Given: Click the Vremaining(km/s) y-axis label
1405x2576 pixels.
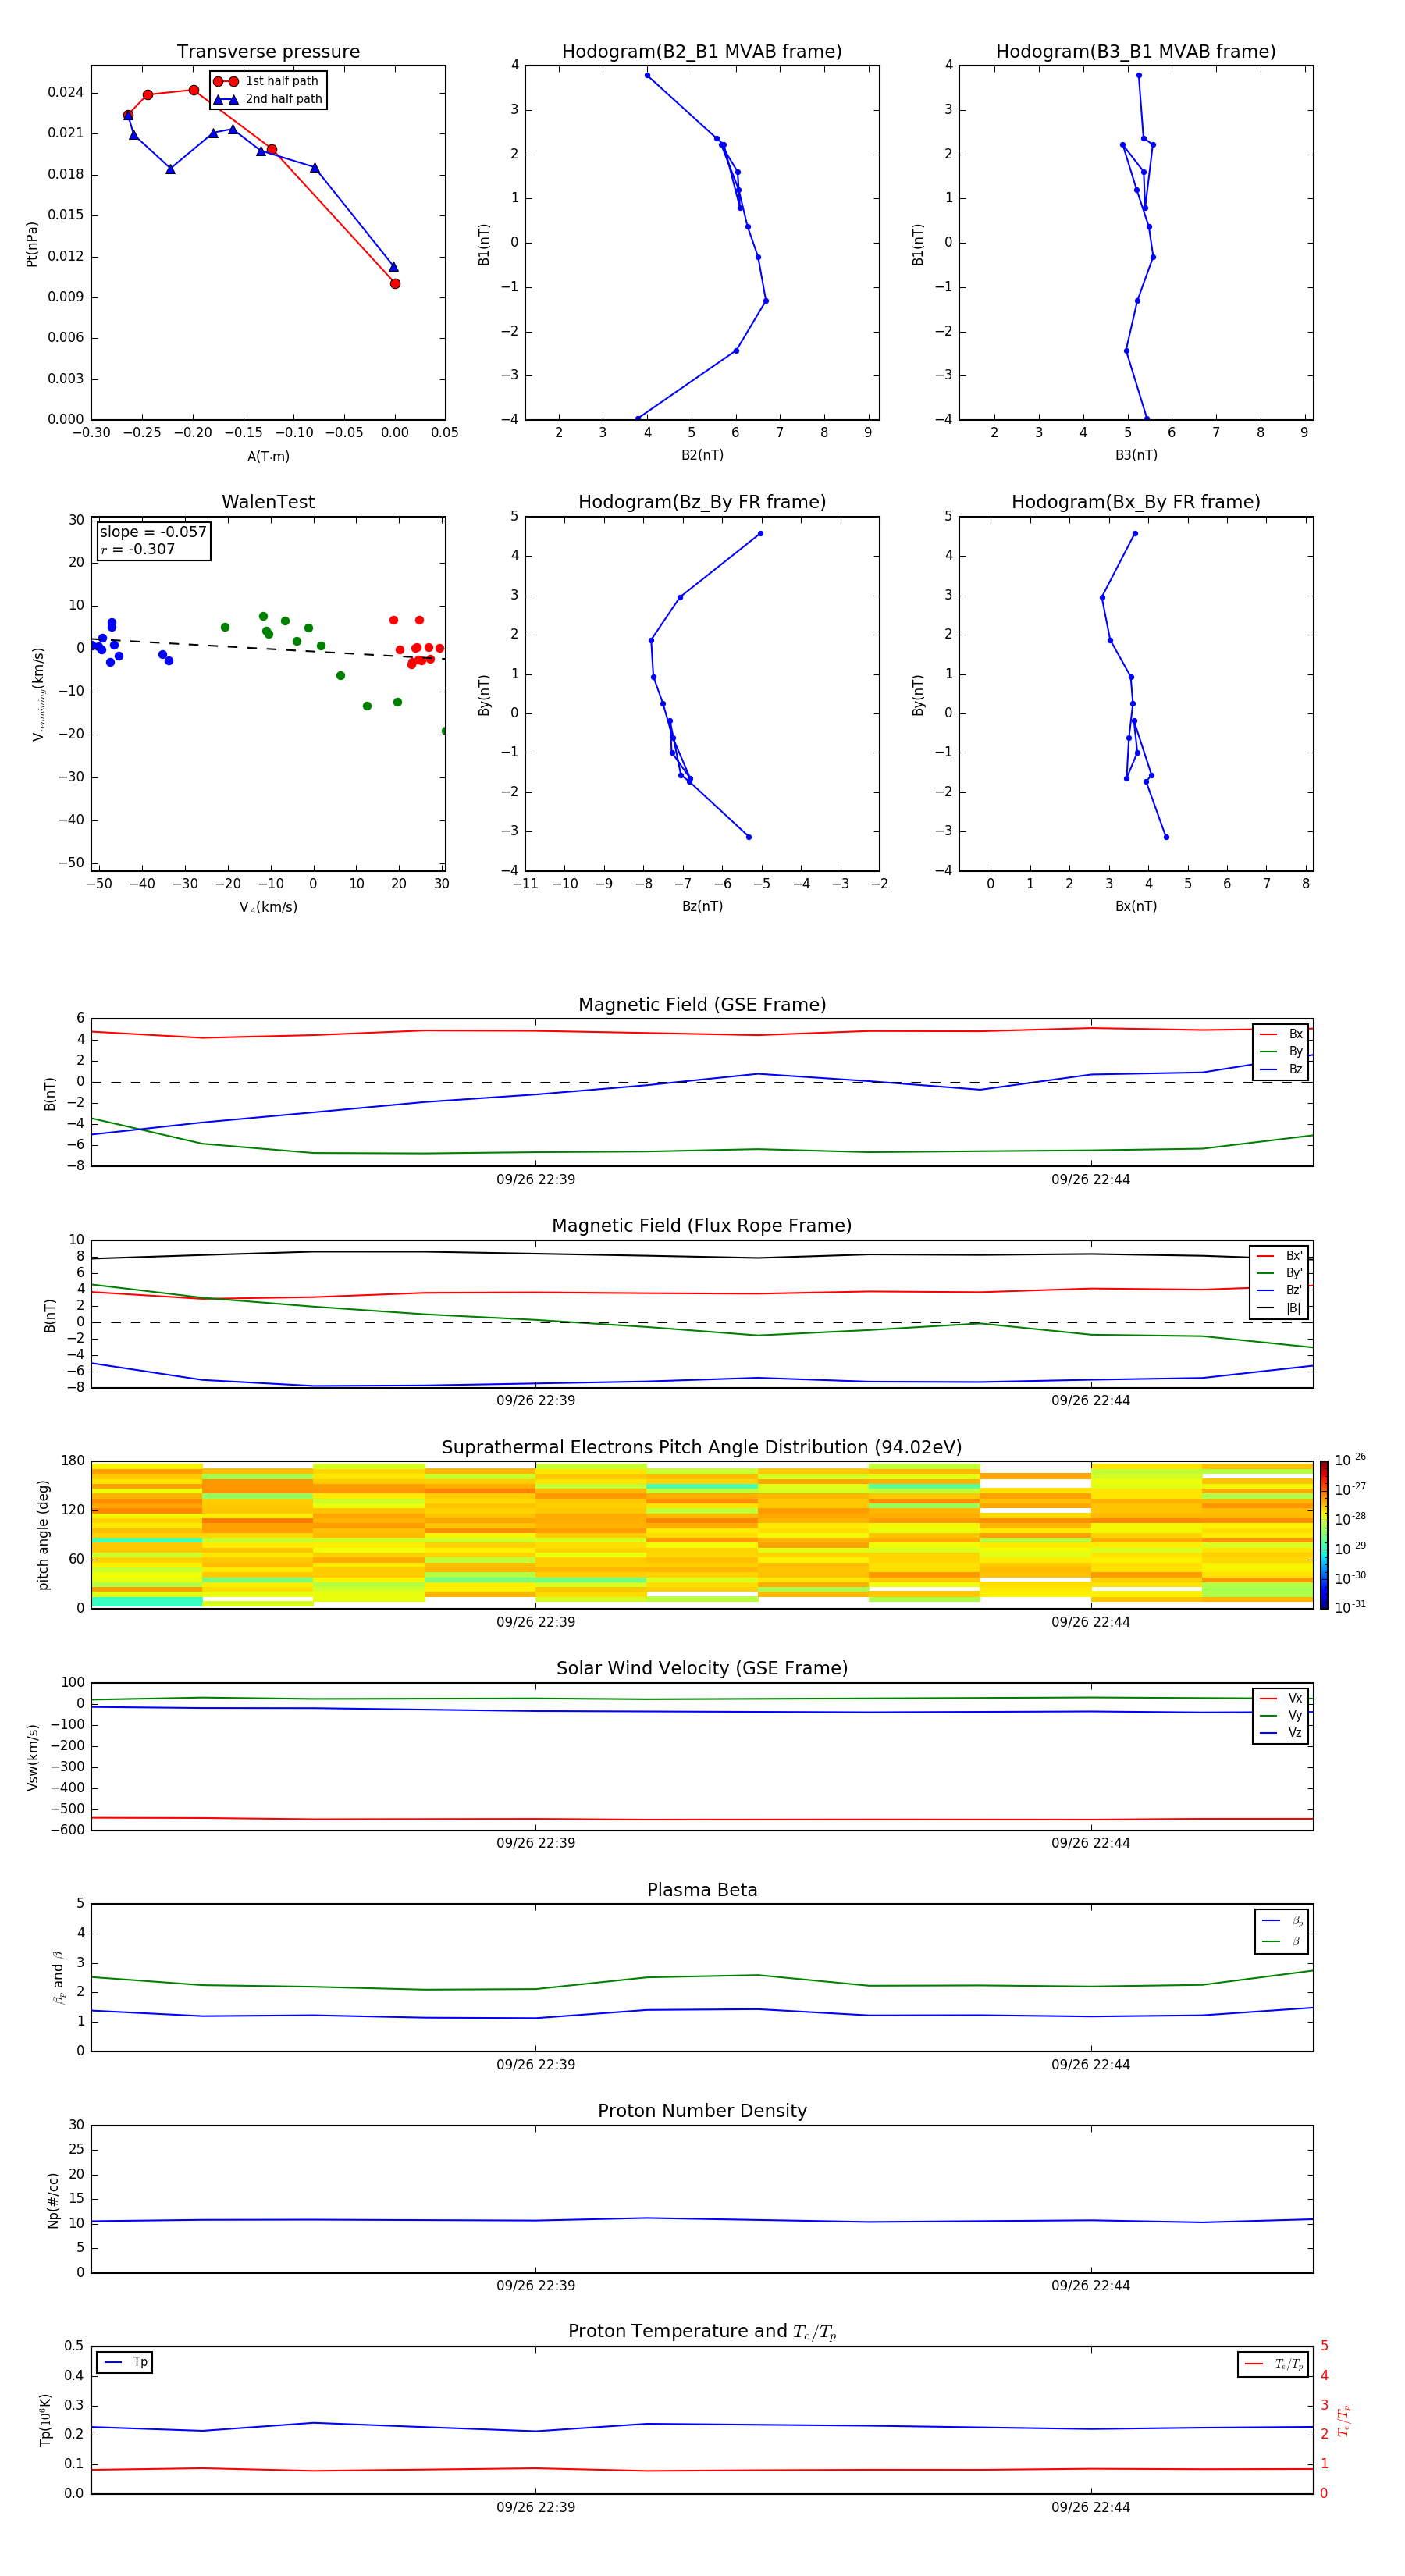Looking at the screenshot, I should [38, 694].
